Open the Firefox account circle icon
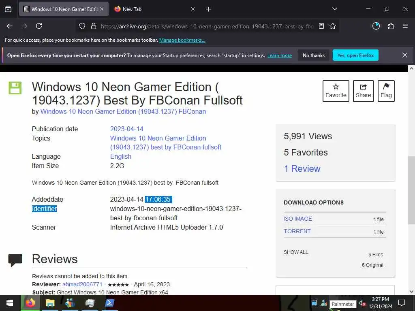 pos(376,26)
